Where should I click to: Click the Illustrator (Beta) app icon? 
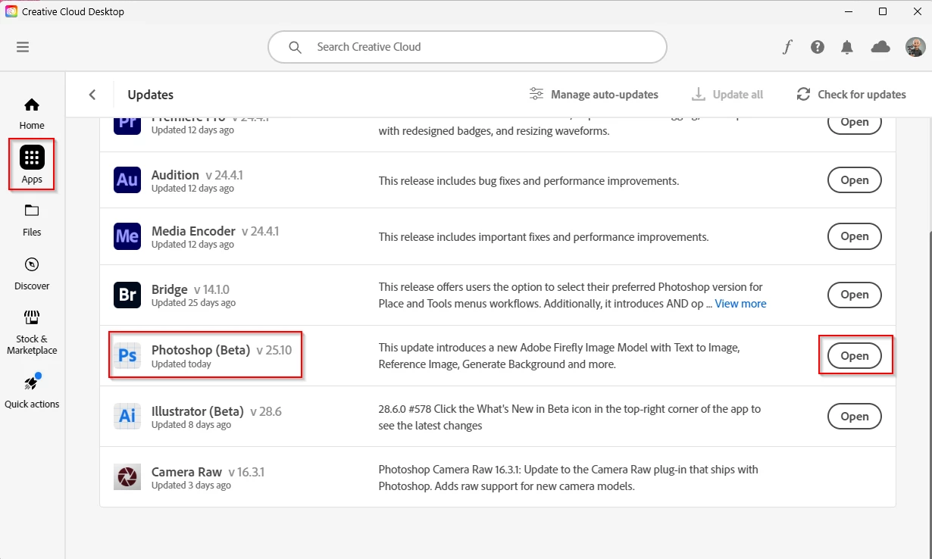click(x=127, y=417)
